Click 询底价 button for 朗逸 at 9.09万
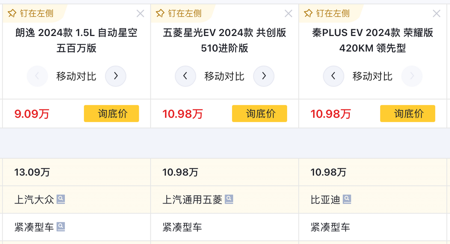This screenshot has width=450, height=244. [x=111, y=114]
